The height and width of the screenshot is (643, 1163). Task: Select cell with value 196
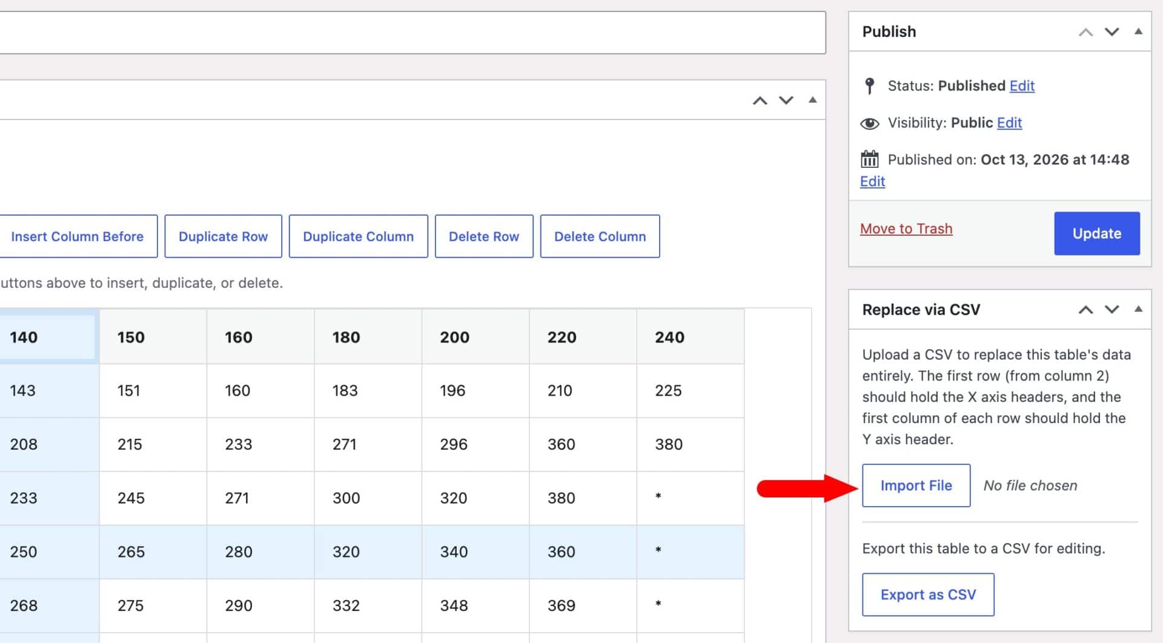475,391
